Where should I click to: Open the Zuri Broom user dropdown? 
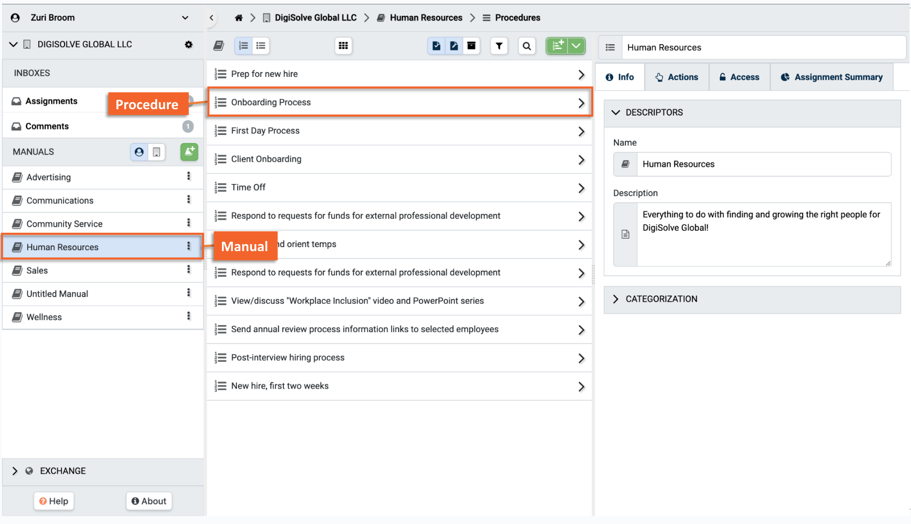(185, 18)
